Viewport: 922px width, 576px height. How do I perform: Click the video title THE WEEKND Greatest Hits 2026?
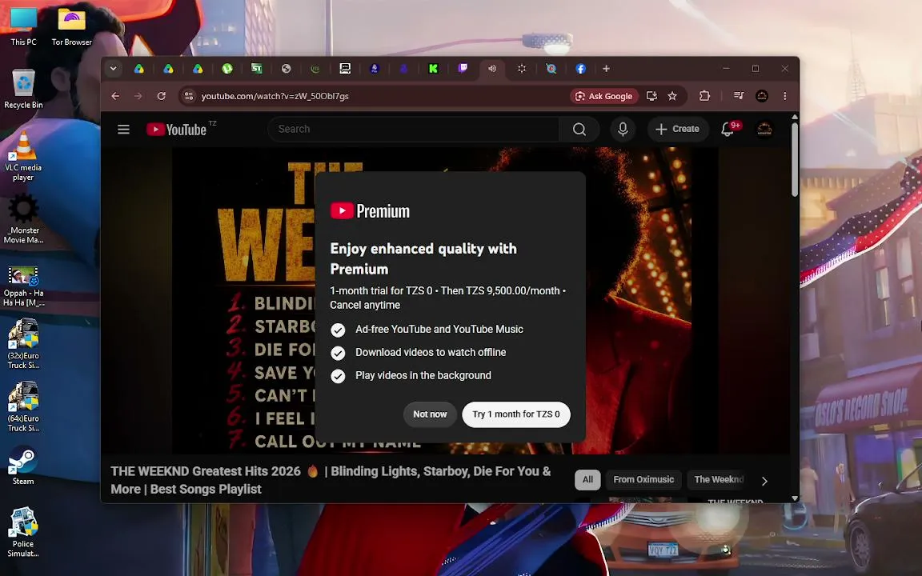[331, 480]
